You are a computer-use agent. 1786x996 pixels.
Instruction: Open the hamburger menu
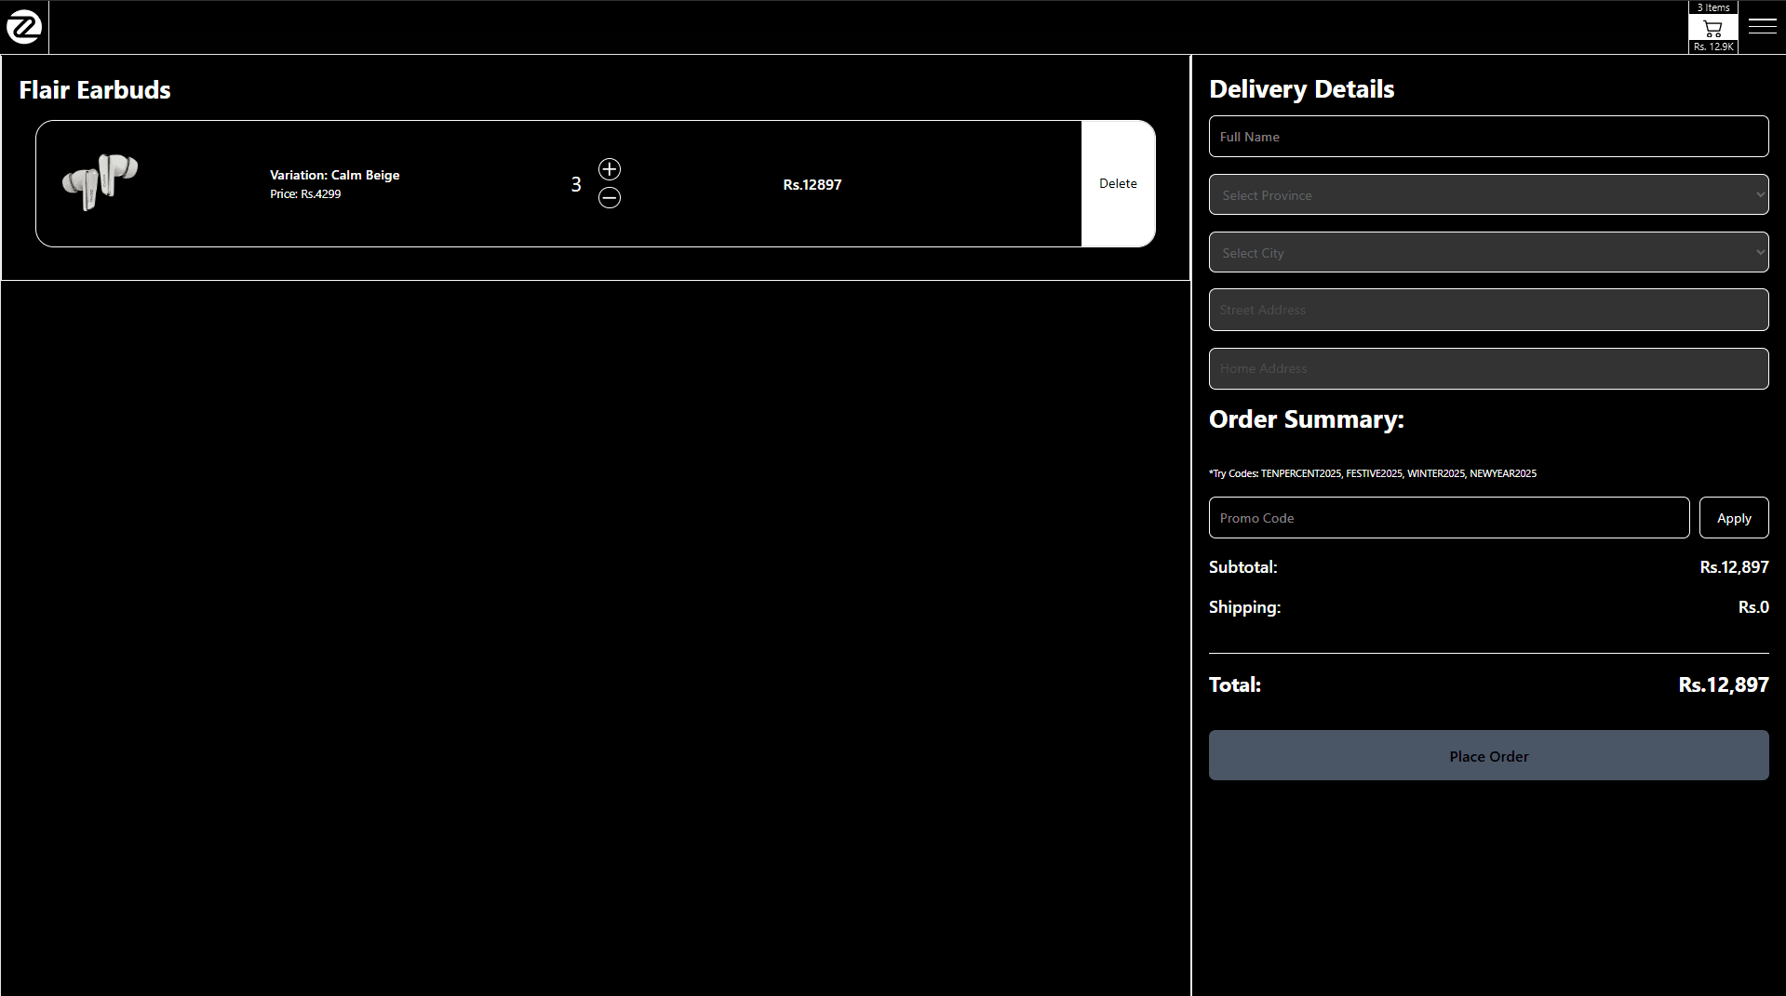coord(1762,26)
